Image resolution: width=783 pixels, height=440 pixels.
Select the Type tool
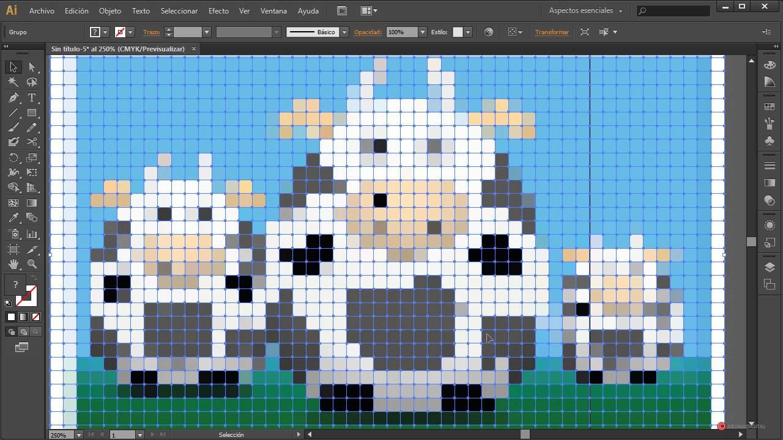[32, 98]
